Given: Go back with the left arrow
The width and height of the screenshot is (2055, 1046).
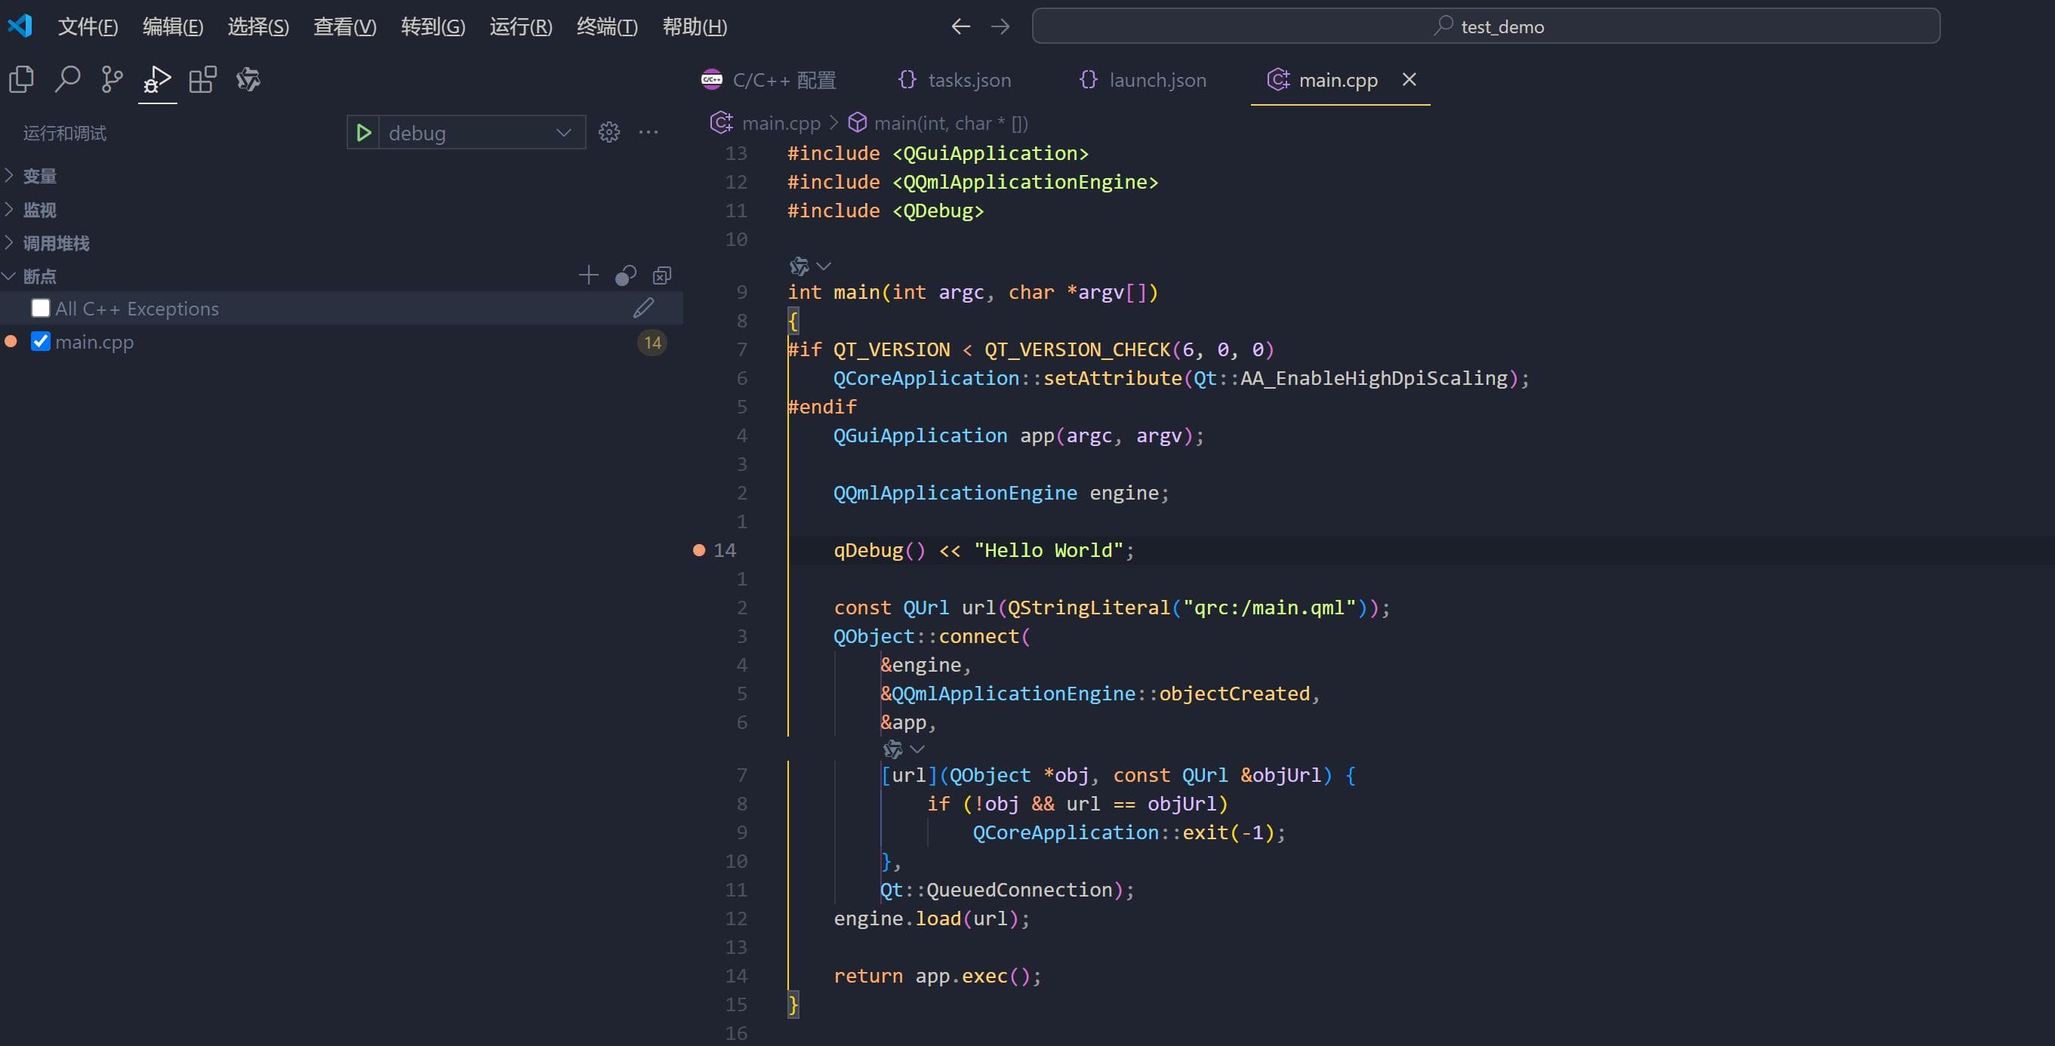Looking at the screenshot, I should coord(960,26).
